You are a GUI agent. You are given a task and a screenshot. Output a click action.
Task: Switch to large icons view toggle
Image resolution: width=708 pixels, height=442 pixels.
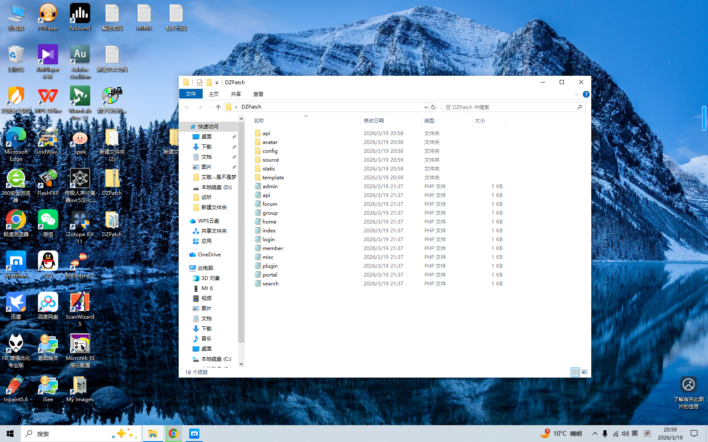pos(585,372)
